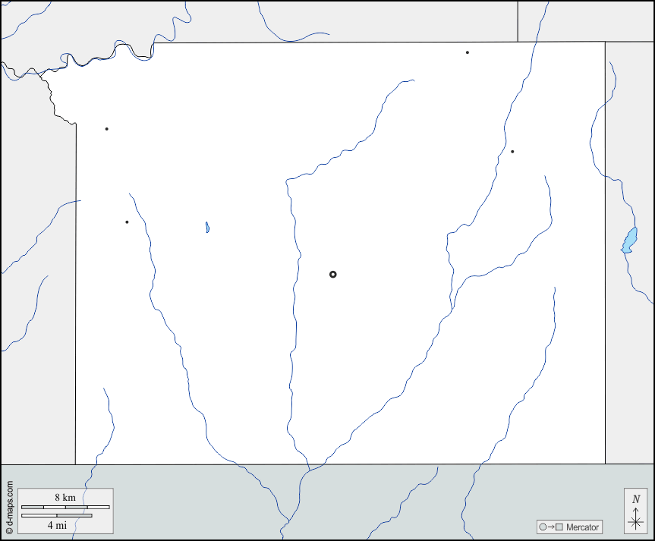Click the ringed county seat marker
The image size is (655, 541).
pos(332,274)
